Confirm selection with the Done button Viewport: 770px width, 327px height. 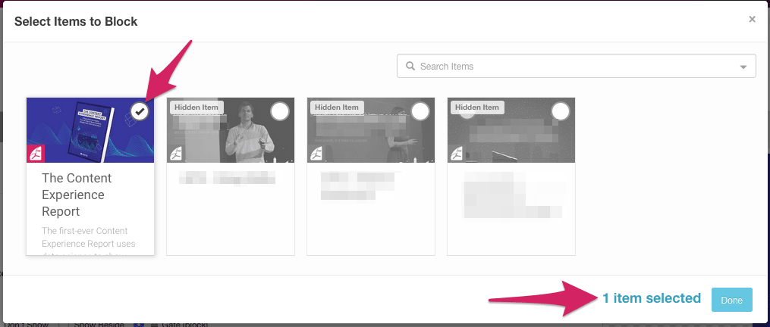click(732, 300)
